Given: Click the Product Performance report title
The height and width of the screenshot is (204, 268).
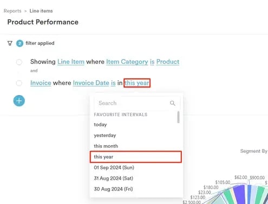Looking at the screenshot, I should point(43,22).
